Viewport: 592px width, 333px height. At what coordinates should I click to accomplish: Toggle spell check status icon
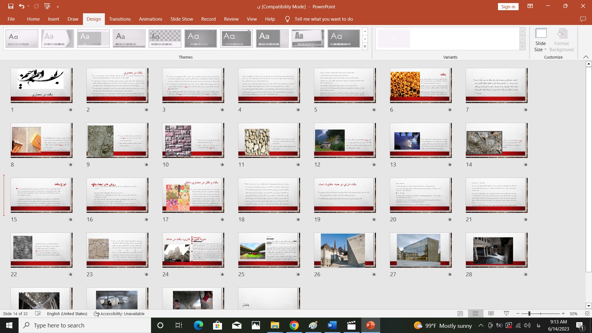(x=38, y=314)
